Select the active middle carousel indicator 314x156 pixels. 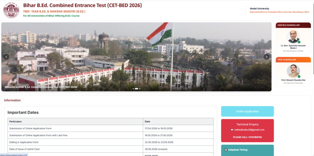tap(136, 88)
